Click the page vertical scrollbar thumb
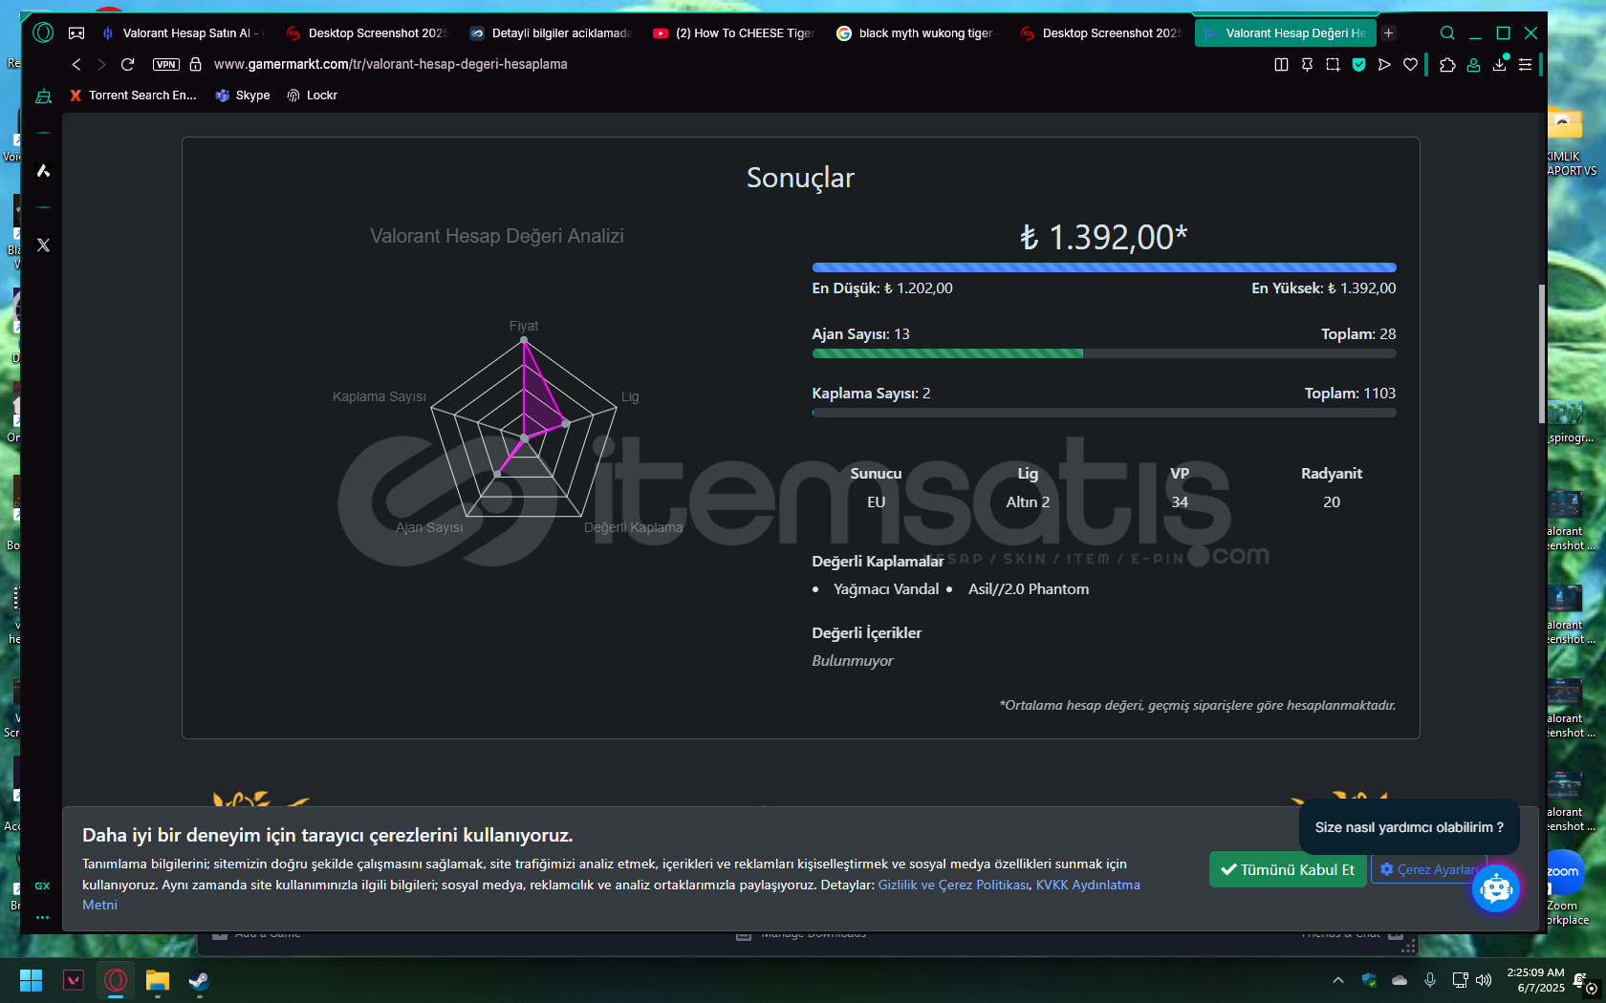 tap(1542, 353)
